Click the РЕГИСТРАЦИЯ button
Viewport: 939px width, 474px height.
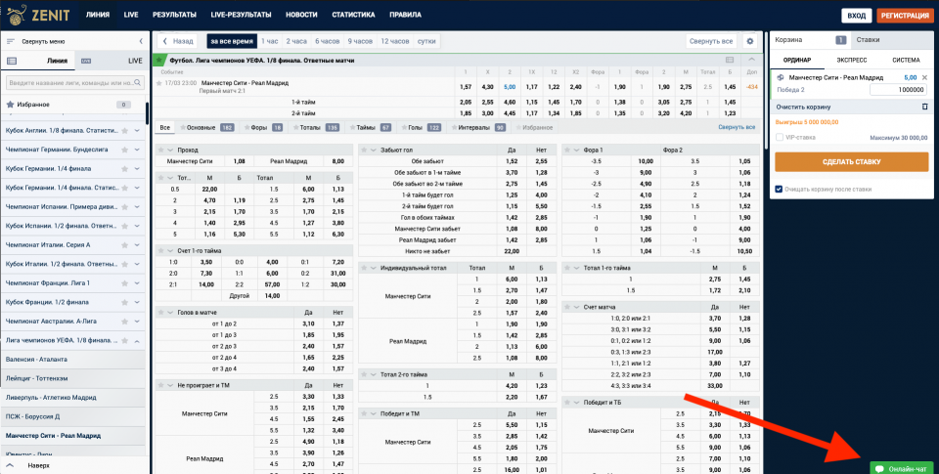coord(905,16)
